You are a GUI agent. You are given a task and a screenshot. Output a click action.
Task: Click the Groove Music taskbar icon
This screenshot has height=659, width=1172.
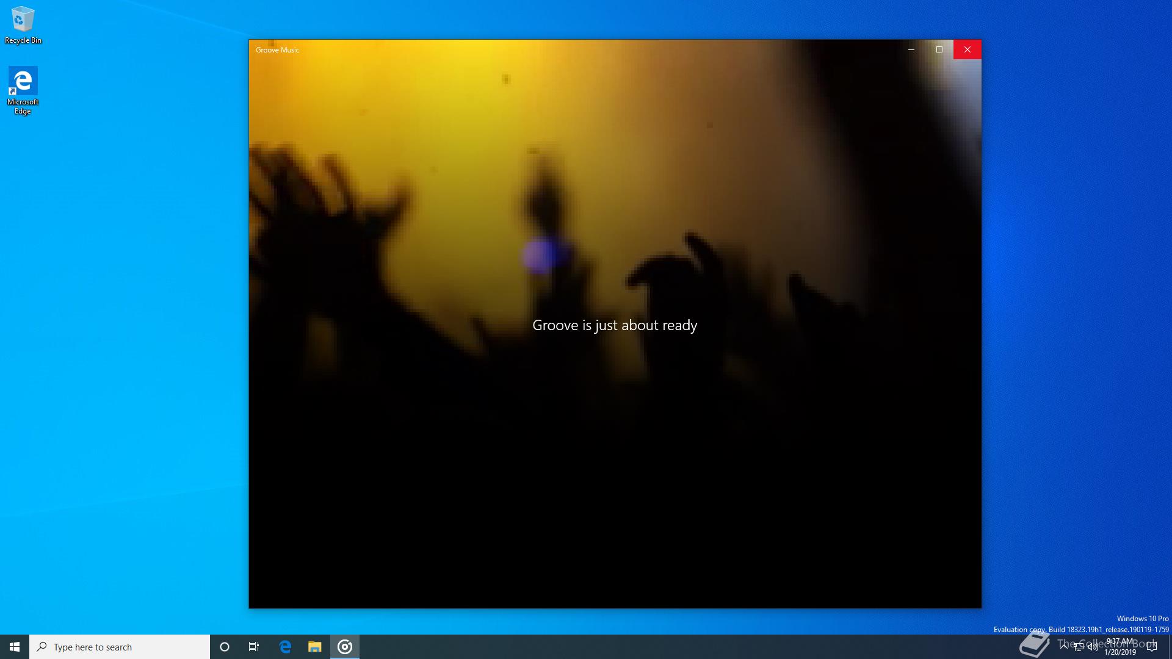(x=345, y=647)
